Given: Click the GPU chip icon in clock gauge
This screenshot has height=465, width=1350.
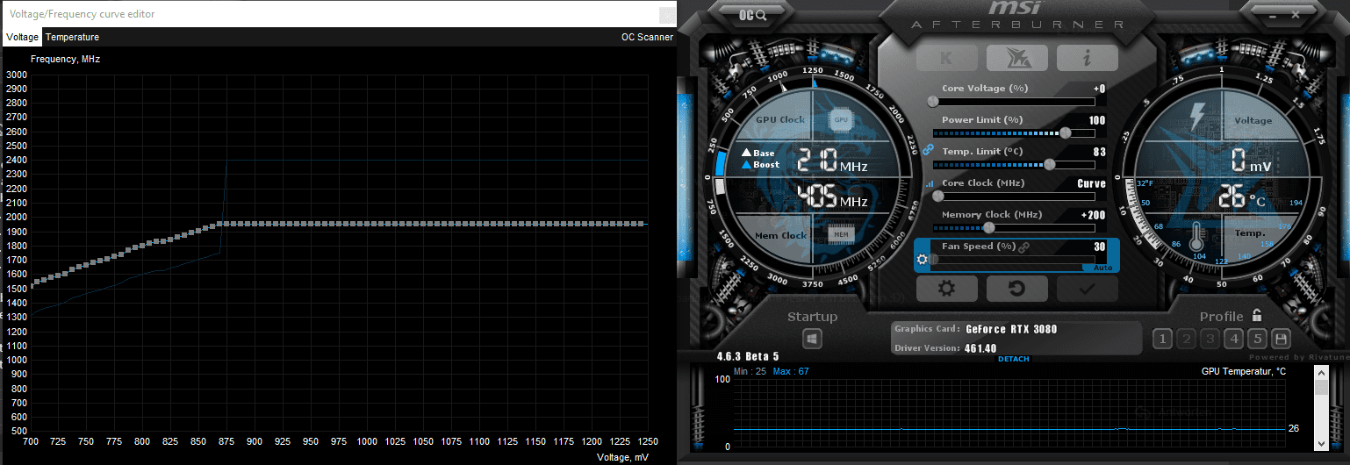Looking at the screenshot, I should click(841, 118).
